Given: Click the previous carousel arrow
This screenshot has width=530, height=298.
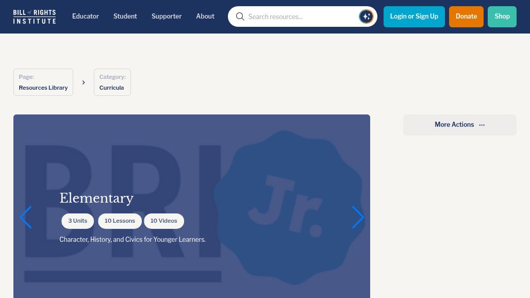Looking at the screenshot, I should click(x=25, y=217).
